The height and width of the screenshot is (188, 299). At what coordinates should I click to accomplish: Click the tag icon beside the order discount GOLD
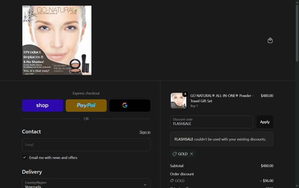[x=172, y=181]
